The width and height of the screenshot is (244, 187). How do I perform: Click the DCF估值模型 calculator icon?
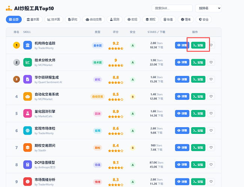click(27, 165)
